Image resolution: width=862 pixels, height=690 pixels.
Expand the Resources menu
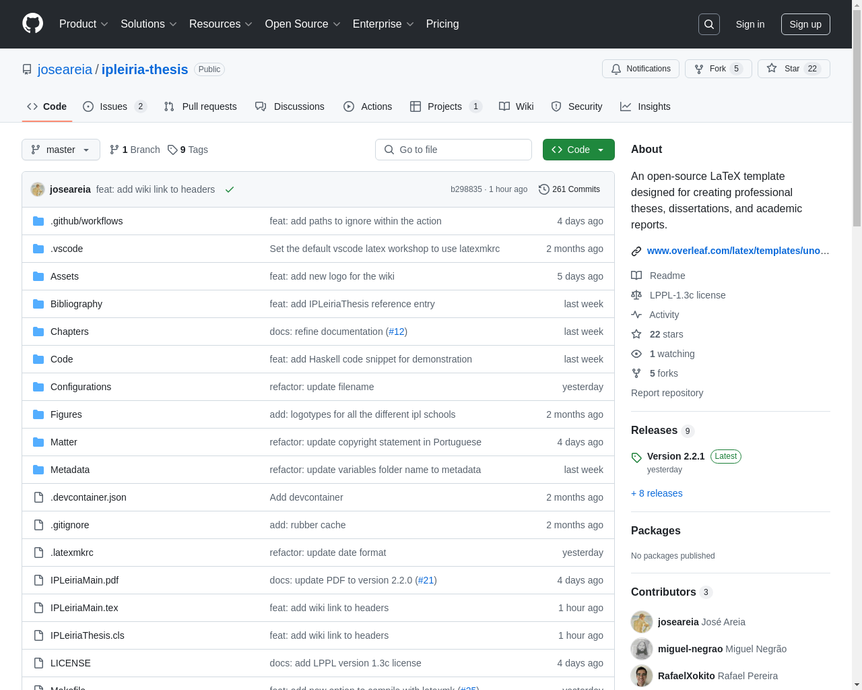[221, 24]
